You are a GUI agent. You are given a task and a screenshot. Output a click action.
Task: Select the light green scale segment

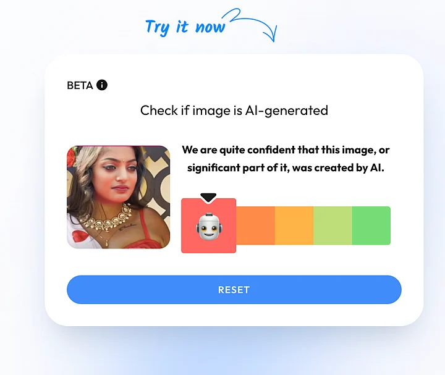(333, 225)
